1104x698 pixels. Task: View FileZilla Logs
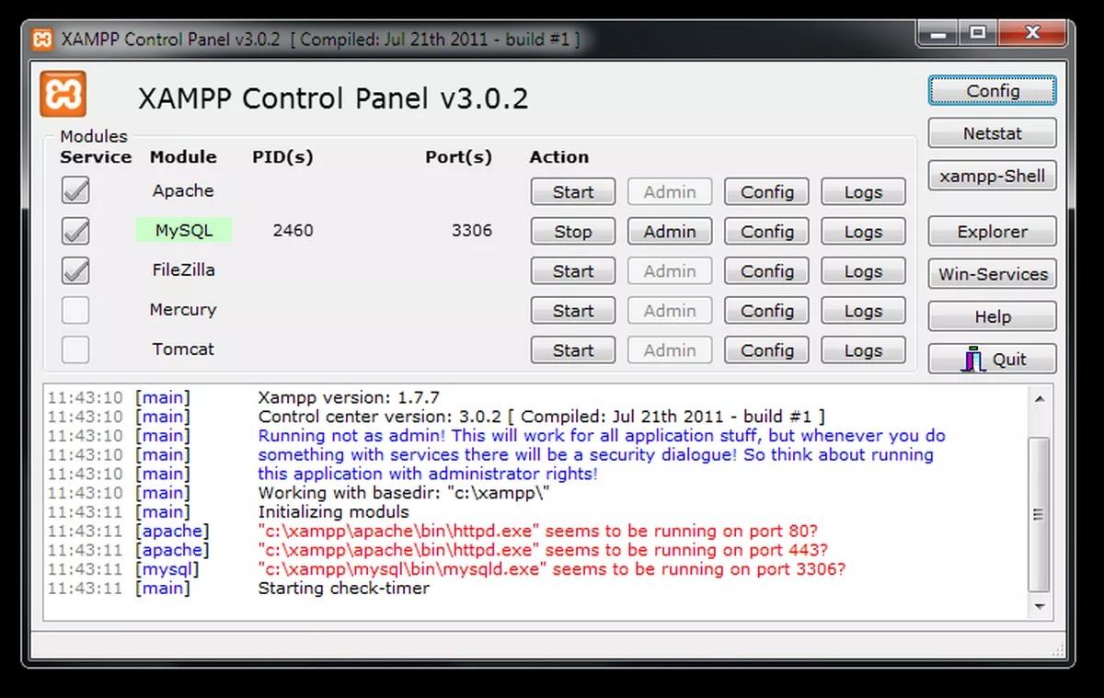[x=863, y=271]
